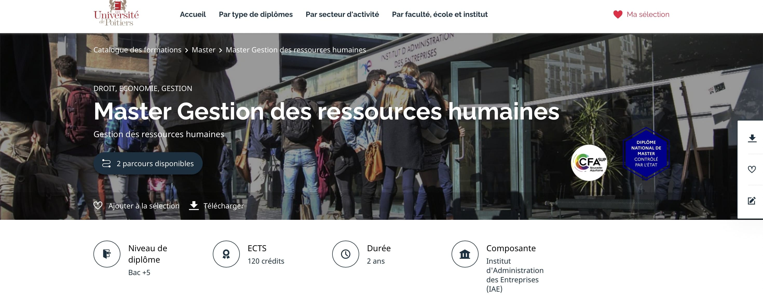Open Ma sélection red heart icon
This screenshot has height=295, width=763.
pyautogui.click(x=618, y=15)
